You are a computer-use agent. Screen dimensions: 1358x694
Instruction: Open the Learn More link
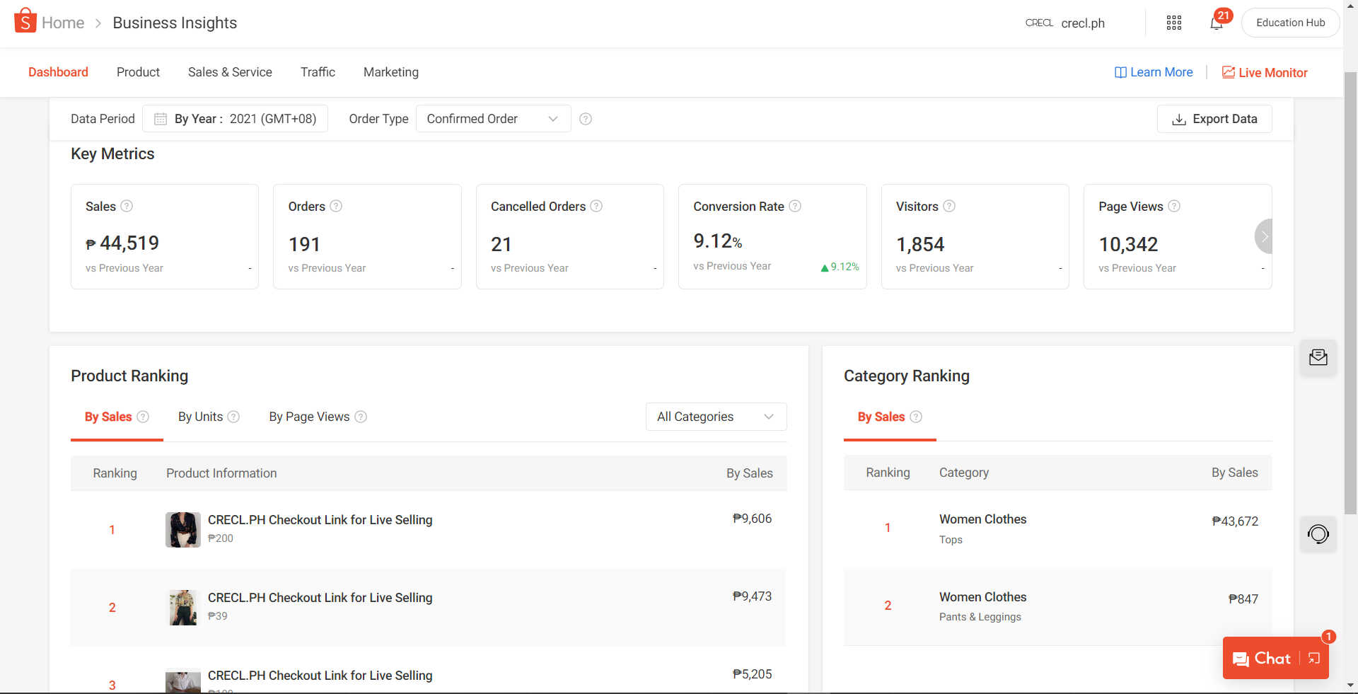coord(1154,72)
